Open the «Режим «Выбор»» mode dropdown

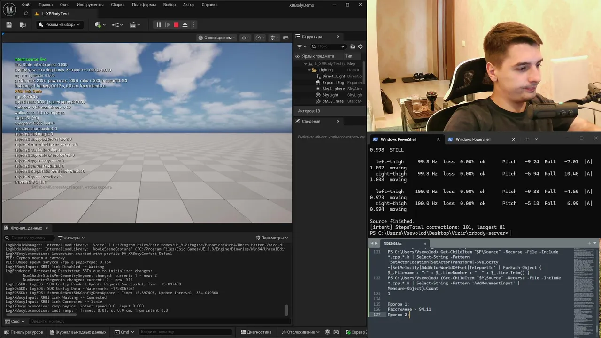[x=59, y=24]
